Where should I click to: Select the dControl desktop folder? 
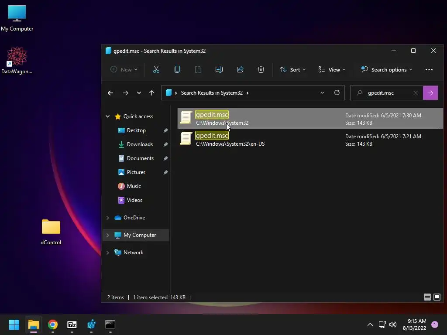(51, 232)
